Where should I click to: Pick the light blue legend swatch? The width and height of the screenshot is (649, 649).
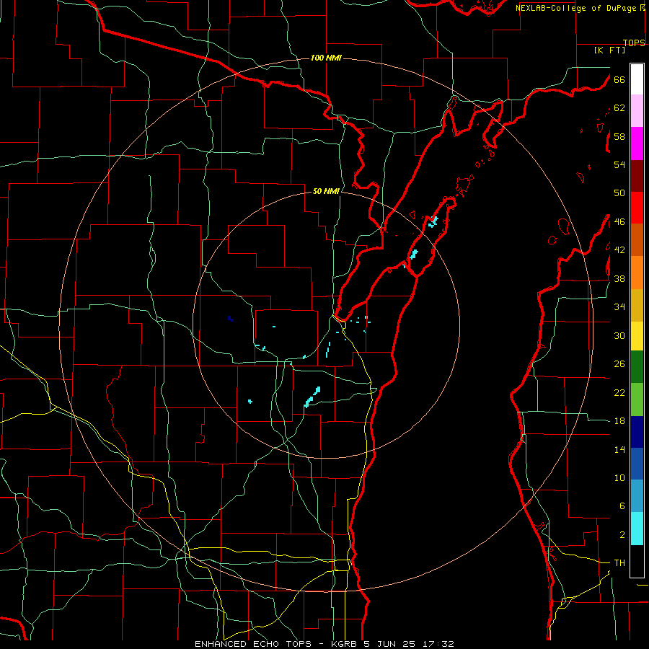point(637,496)
